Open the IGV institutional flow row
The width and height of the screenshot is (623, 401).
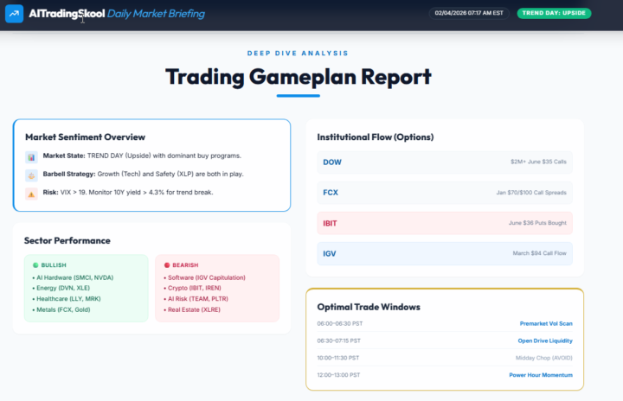[445, 253]
